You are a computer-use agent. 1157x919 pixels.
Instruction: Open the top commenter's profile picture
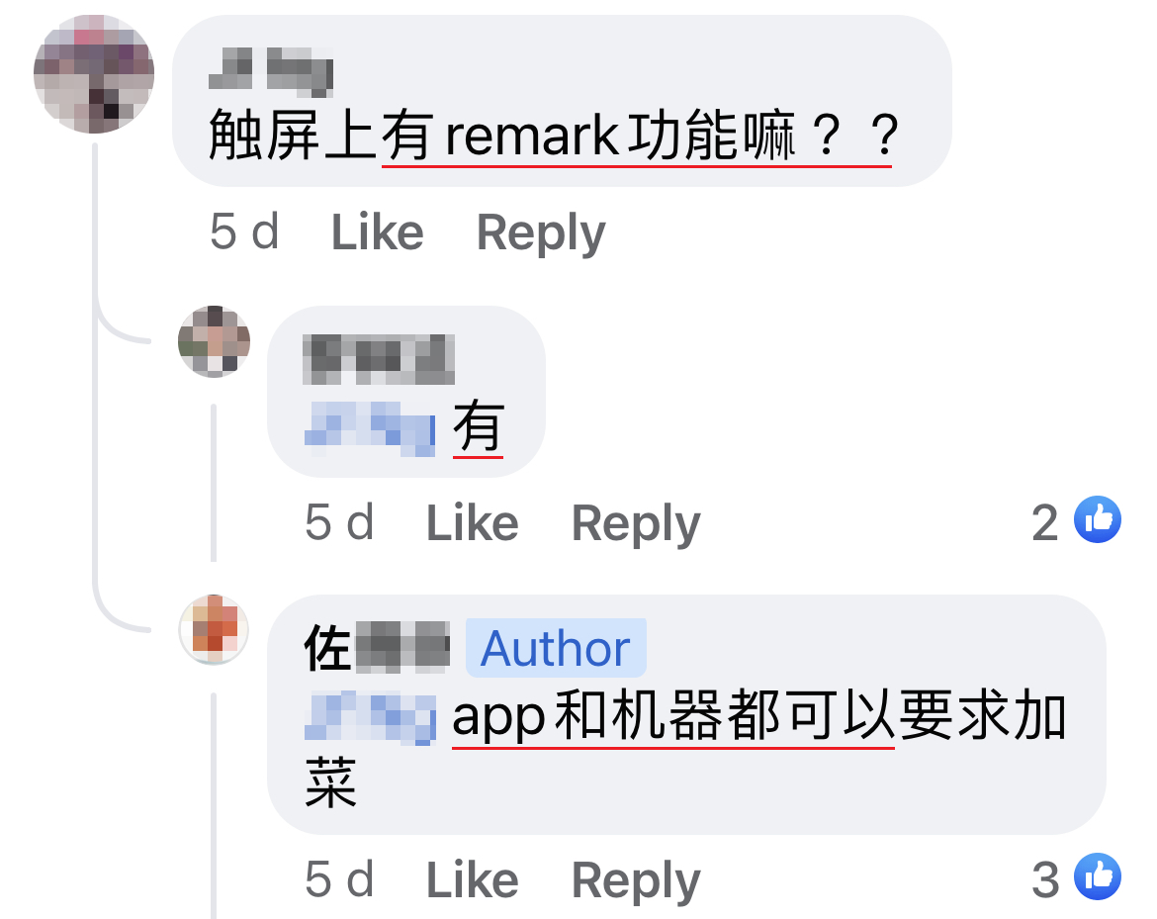(94, 74)
